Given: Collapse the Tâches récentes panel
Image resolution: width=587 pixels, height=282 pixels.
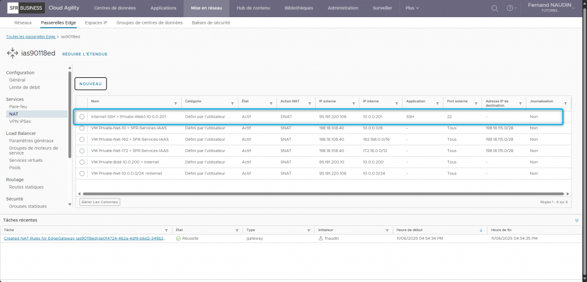Looking at the screenshot, I should point(577,220).
